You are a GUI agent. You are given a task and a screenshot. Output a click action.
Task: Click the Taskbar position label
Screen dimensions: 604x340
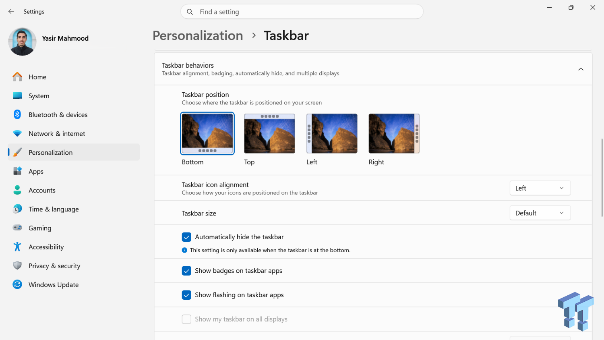coord(205,95)
